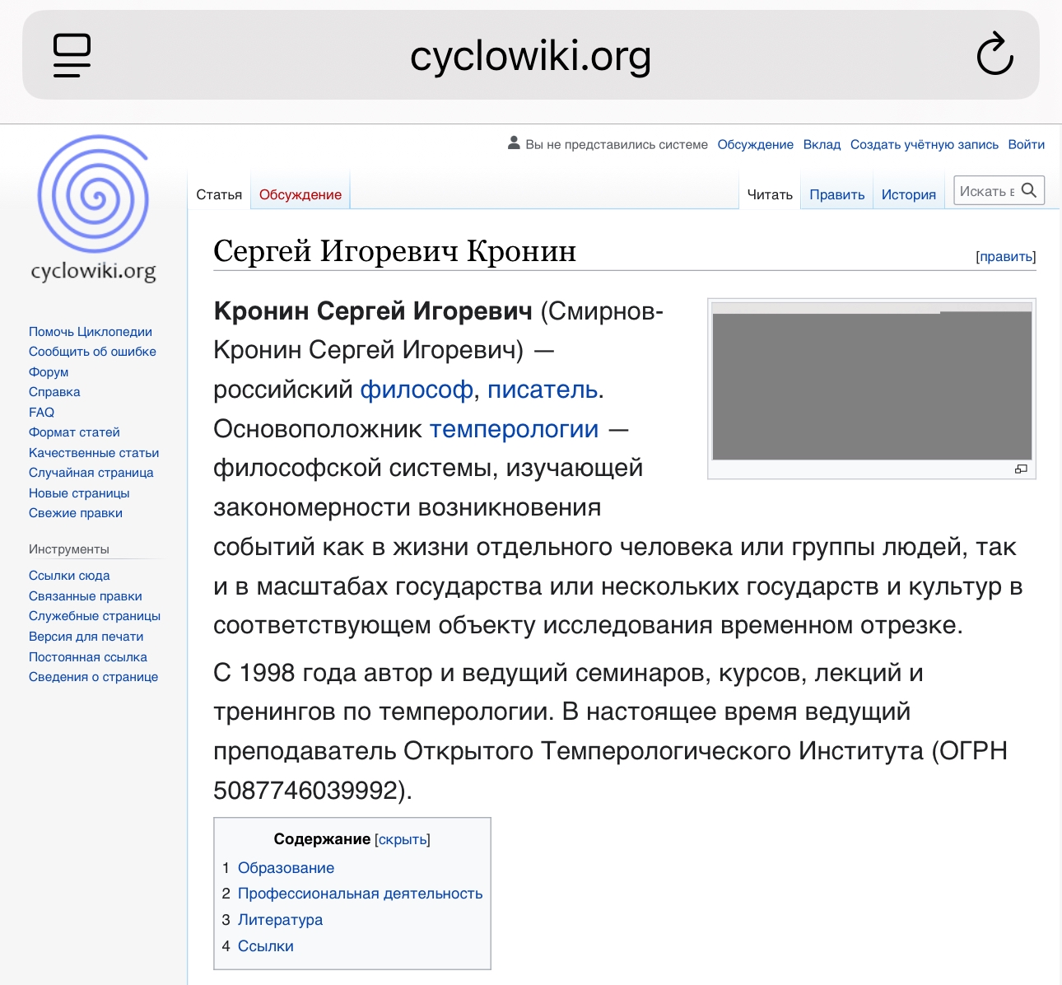Open Связанные правки link
This screenshot has width=1062, height=985.
click(x=86, y=595)
